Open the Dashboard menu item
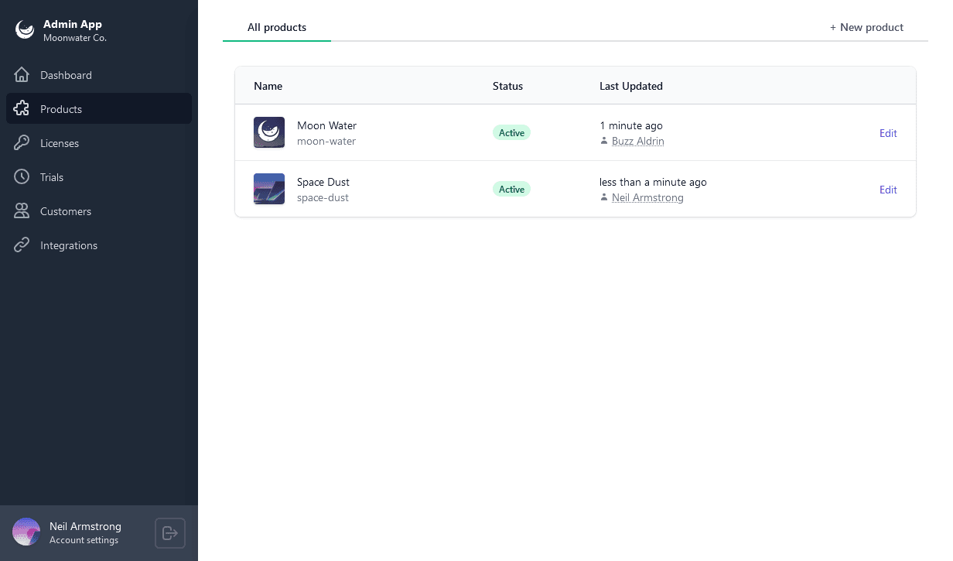 66,75
